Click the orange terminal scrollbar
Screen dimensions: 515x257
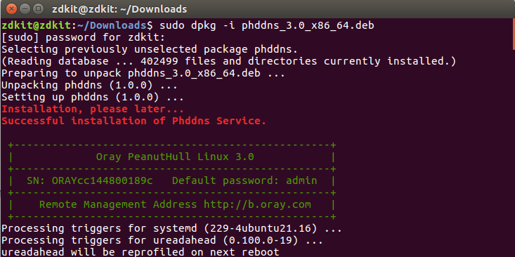click(514, 34)
